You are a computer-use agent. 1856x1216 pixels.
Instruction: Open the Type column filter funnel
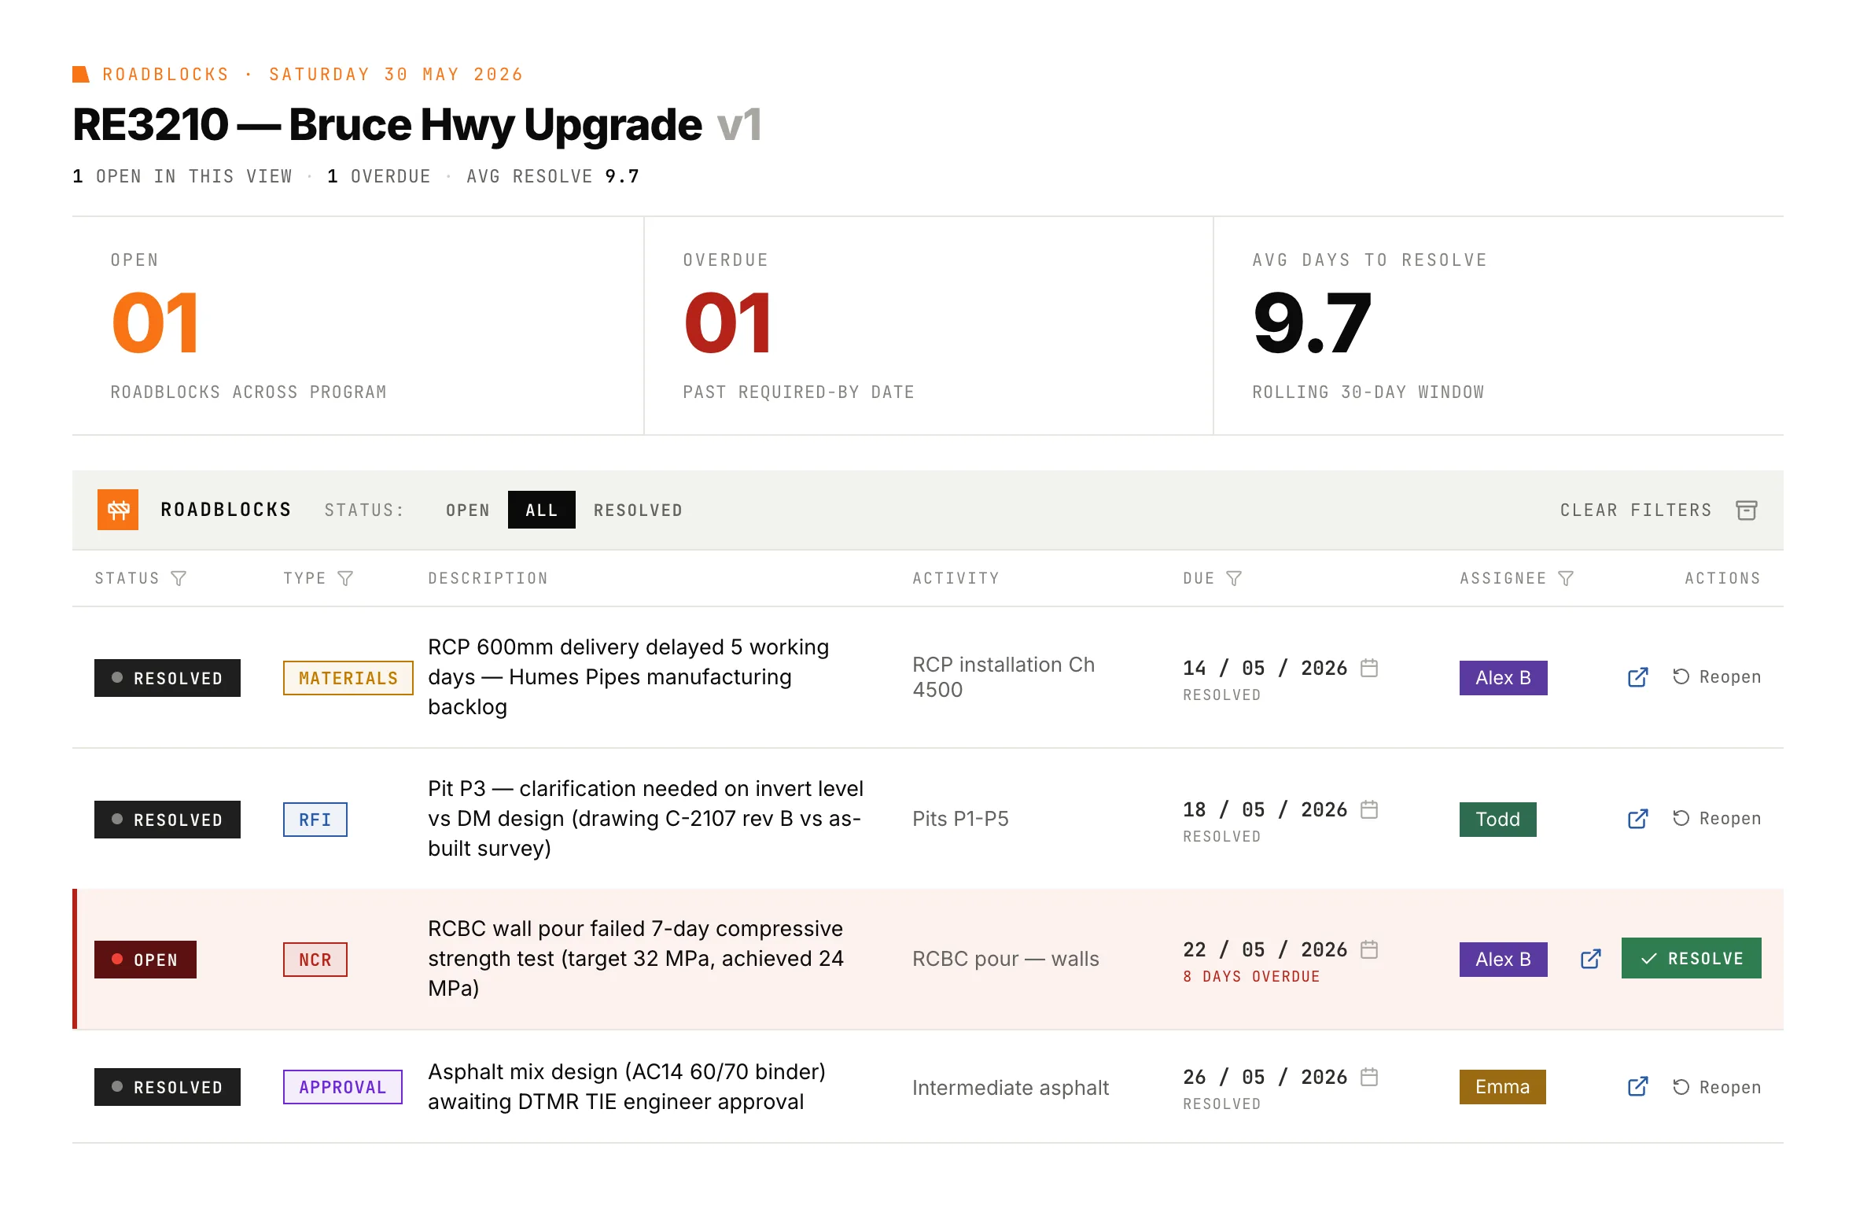point(345,578)
